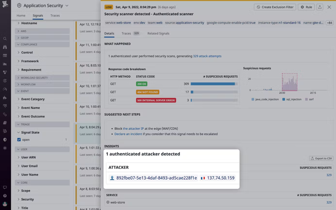This screenshot has width=336, height=210.
Task: Open the bug-shaped sidebar icon
Action: point(5,148)
